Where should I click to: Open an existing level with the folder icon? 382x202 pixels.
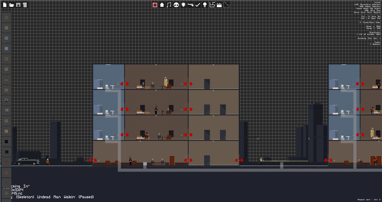[x=11, y=5]
